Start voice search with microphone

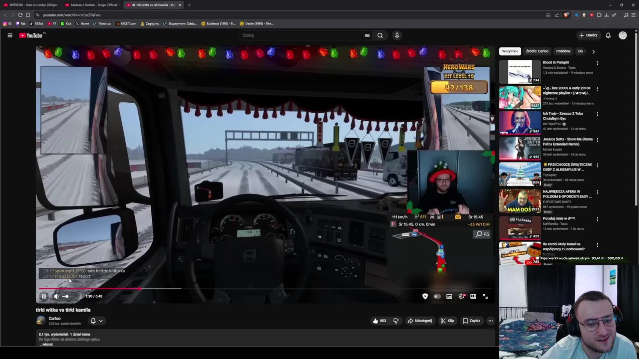tap(397, 35)
